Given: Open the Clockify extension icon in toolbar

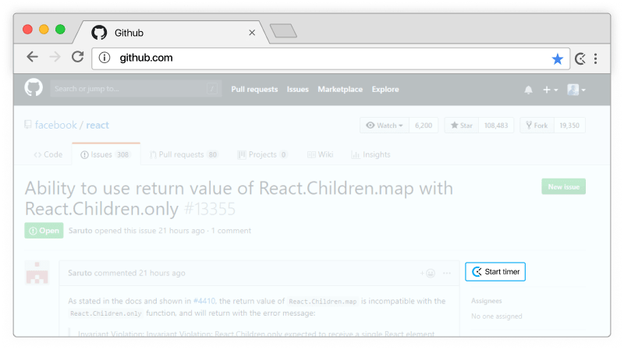Looking at the screenshot, I should [x=580, y=59].
